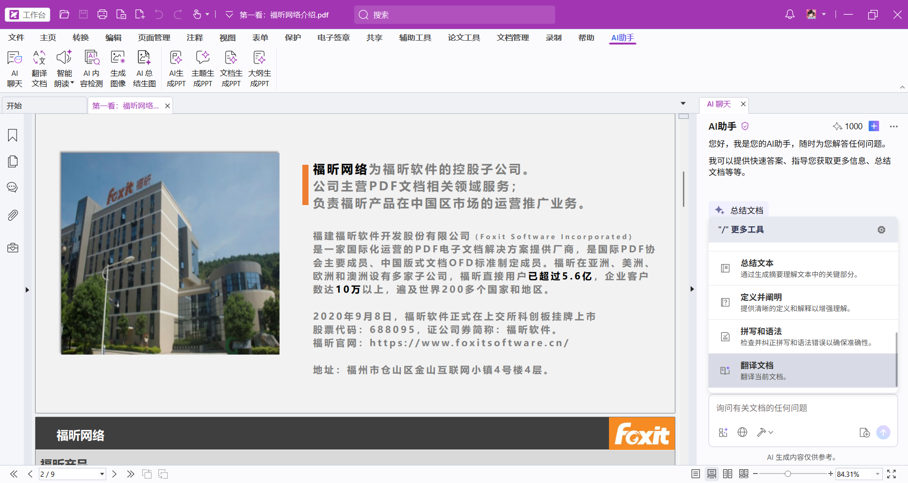Screen dimensions: 908x483
Task: Open the attachments paperclip panel
Action: (13, 215)
